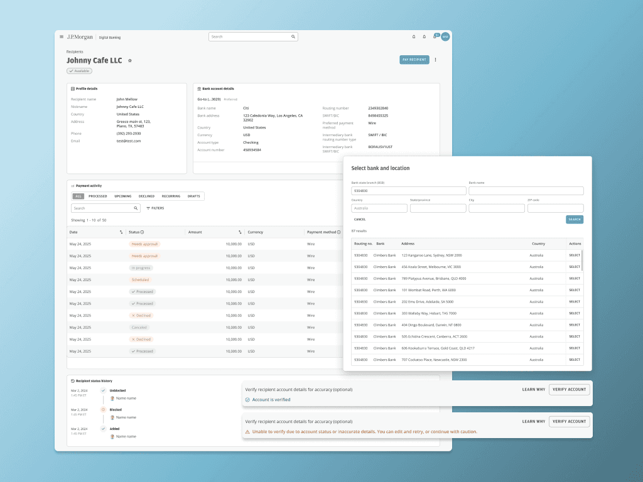Select bank at 404 Dingo Boulevard, Darwin

click(575, 325)
